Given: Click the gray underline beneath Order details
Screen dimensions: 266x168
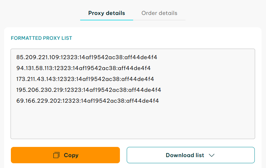Looking at the screenshot, I should point(159,20).
